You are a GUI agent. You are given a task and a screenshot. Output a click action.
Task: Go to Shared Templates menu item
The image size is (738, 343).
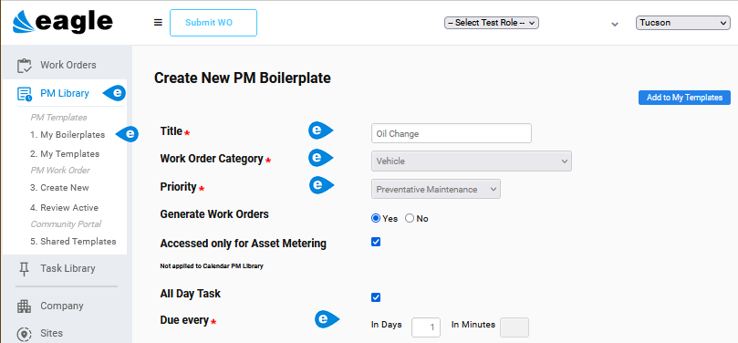73,242
